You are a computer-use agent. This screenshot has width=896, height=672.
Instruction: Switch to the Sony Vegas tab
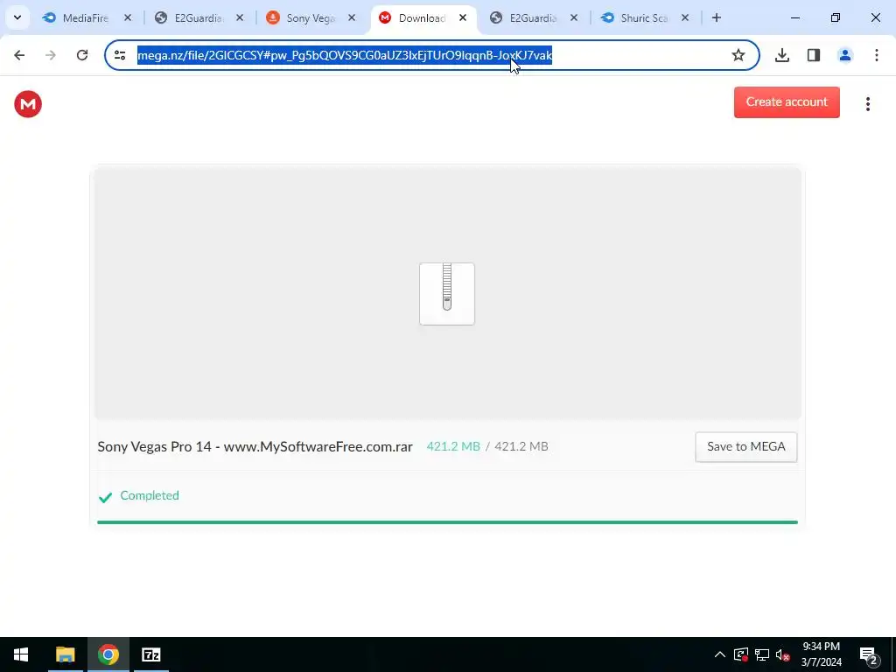tap(309, 17)
